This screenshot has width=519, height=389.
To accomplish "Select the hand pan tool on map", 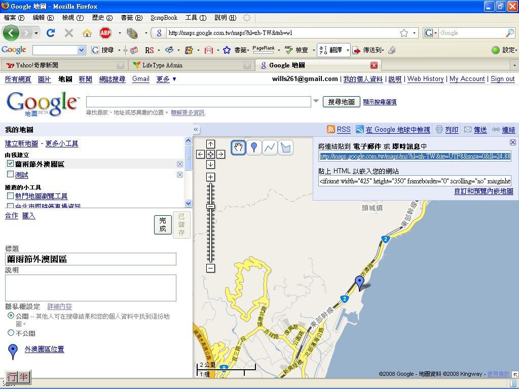I will (x=238, y=147).
